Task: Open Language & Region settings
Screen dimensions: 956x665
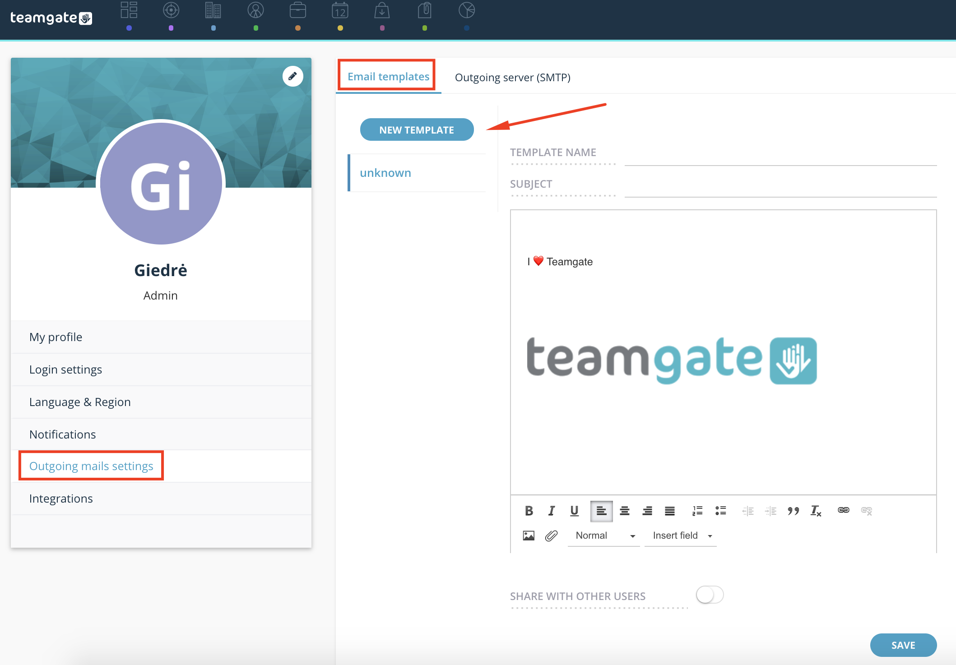Action: click(x=161, y=402)
